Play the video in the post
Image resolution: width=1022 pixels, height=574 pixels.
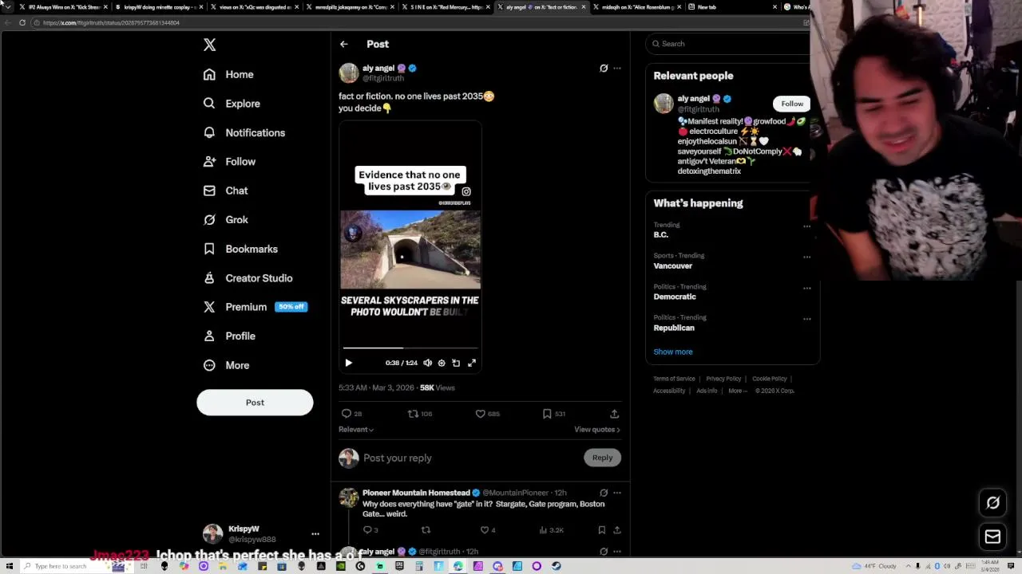point(348,363)
